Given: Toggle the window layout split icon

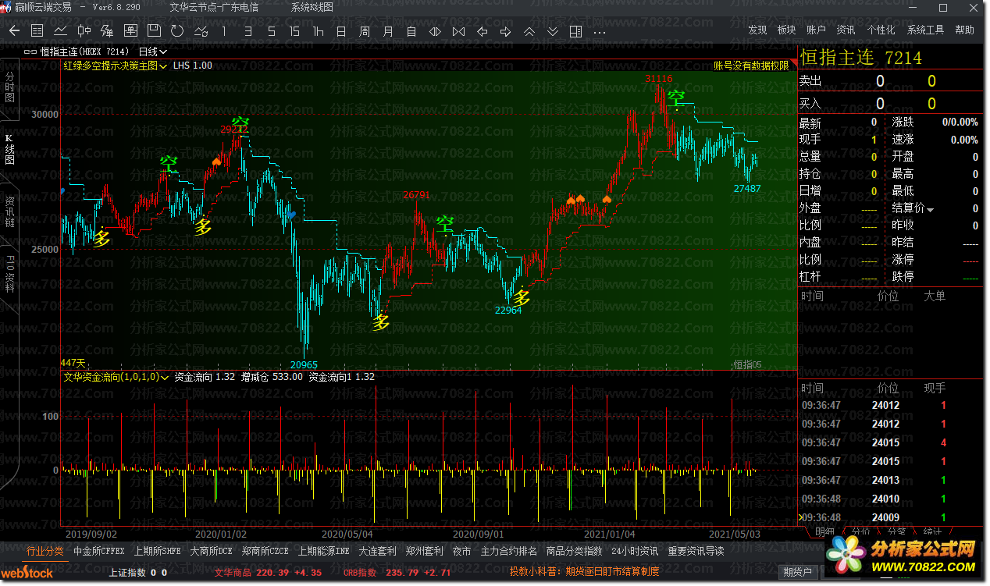Looking at the screenshot, I should click(575, 31).
